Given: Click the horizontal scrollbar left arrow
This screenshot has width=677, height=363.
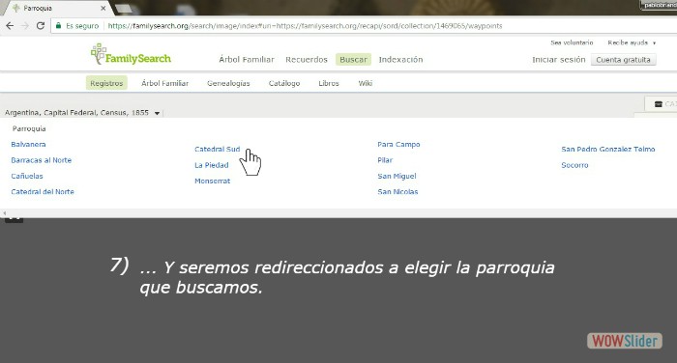Looking at the screenshot, I should [4, 213].
